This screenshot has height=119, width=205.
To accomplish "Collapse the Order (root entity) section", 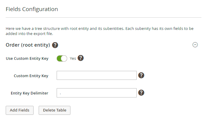I will point(195,45).
